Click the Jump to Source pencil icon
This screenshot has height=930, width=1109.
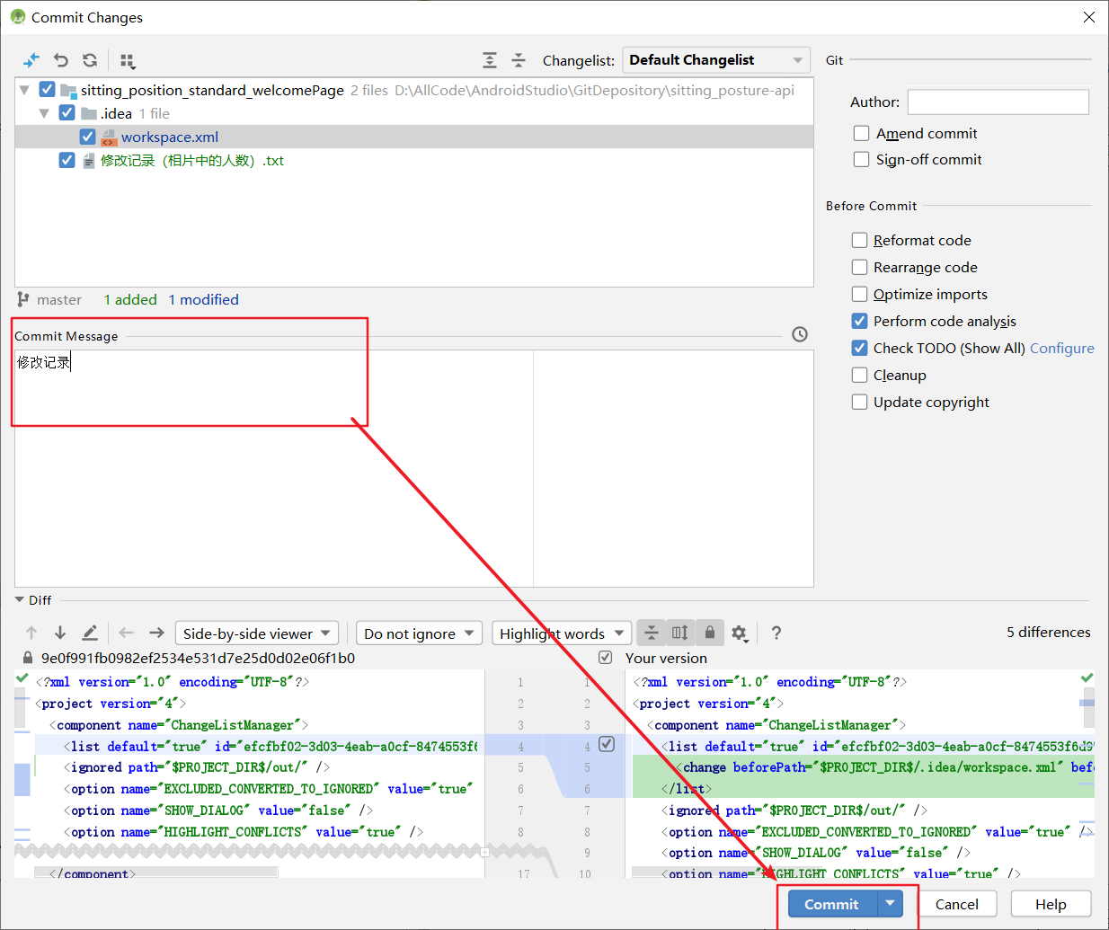(90, 633)
